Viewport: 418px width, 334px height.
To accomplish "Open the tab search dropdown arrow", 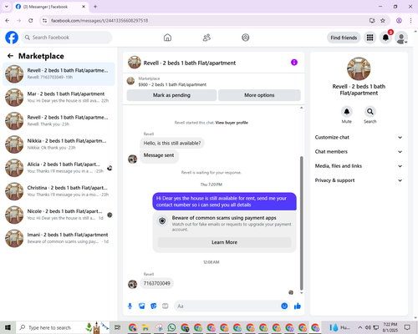I will (x=7, y=7).
